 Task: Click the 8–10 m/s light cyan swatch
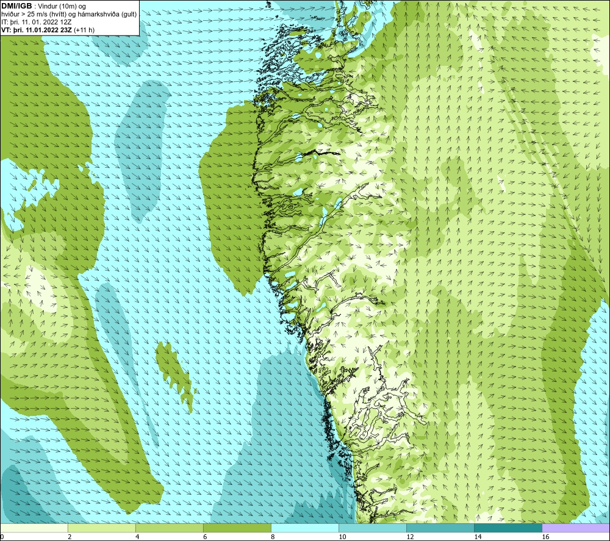pyautogui.click(x=305, y=528)
